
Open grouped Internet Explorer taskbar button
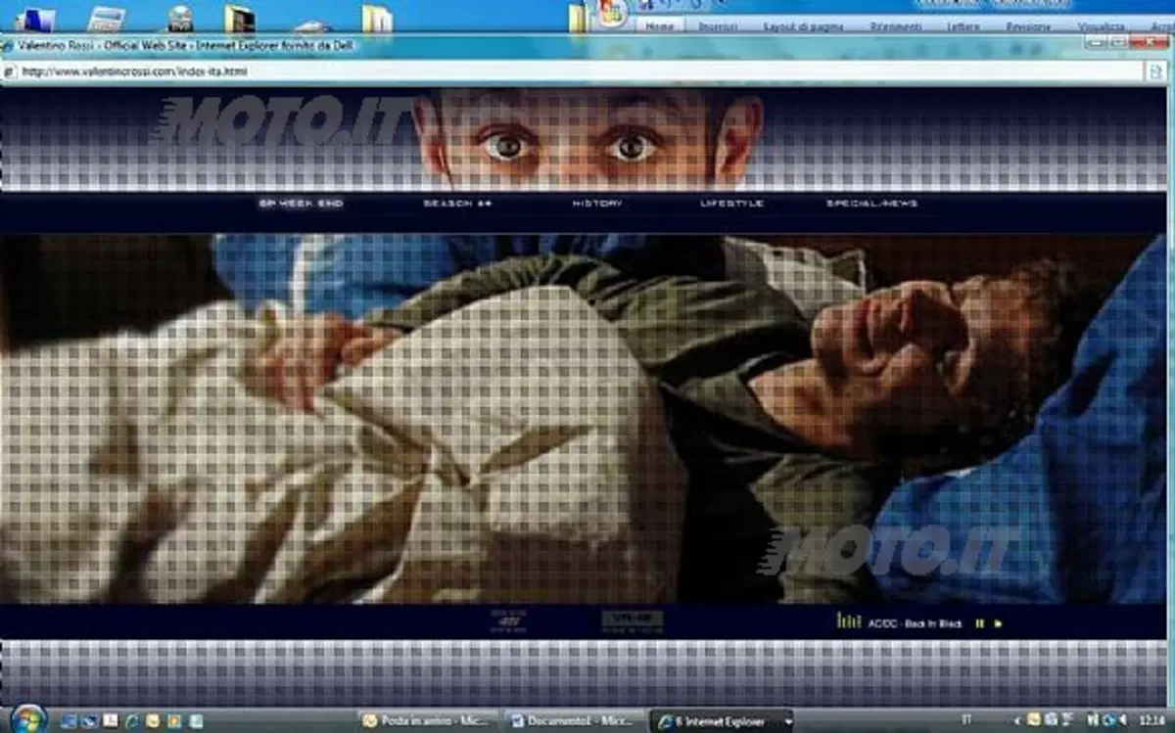click(x=722, y=720)
